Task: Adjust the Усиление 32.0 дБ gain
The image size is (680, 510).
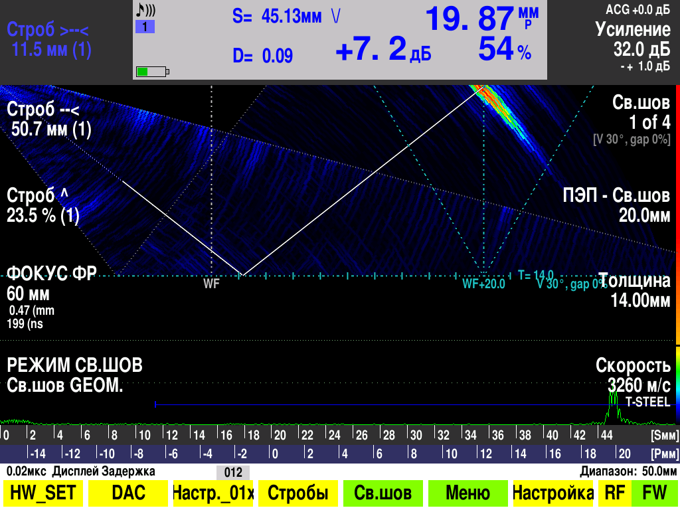Action: 632,40
